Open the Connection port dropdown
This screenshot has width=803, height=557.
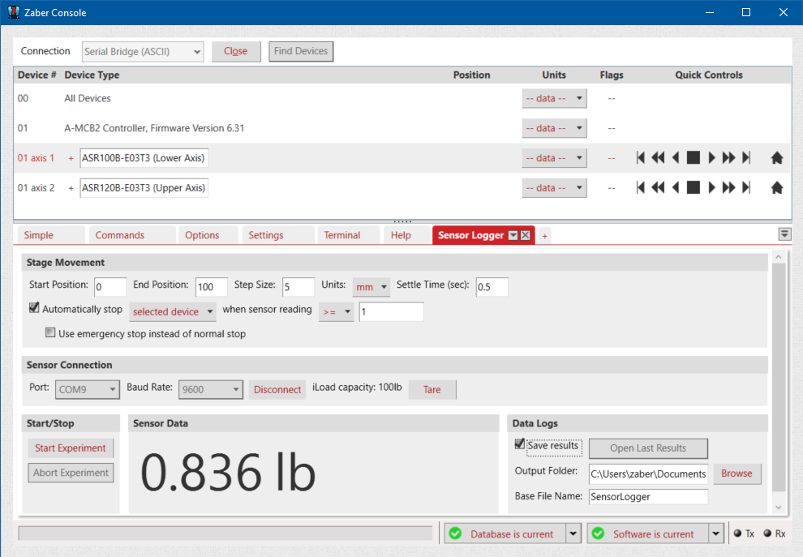[x=143, y=52]
